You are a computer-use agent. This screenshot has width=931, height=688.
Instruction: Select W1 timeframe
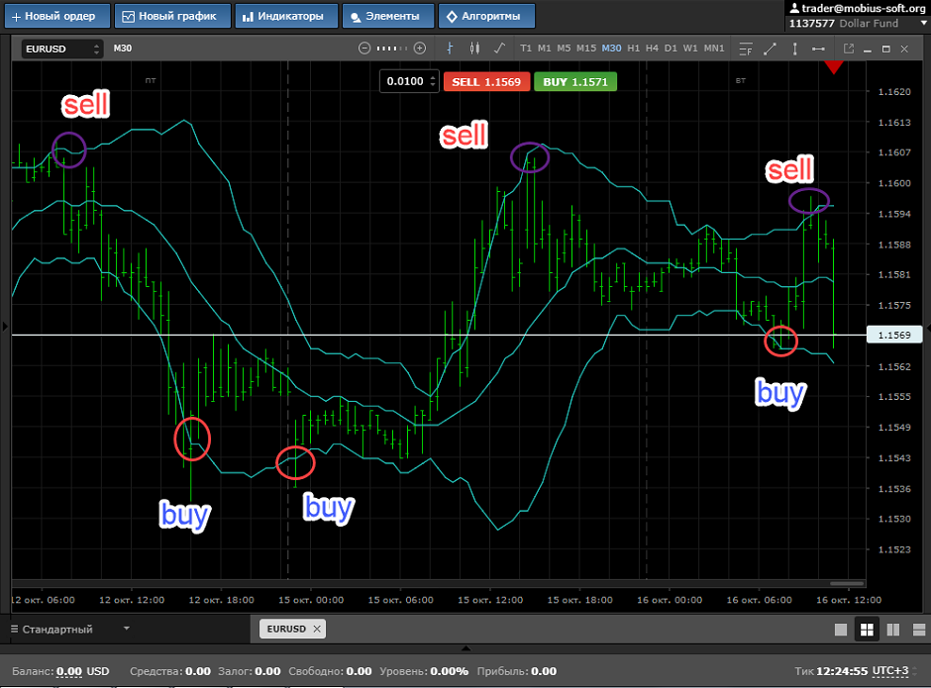point(690,49)
